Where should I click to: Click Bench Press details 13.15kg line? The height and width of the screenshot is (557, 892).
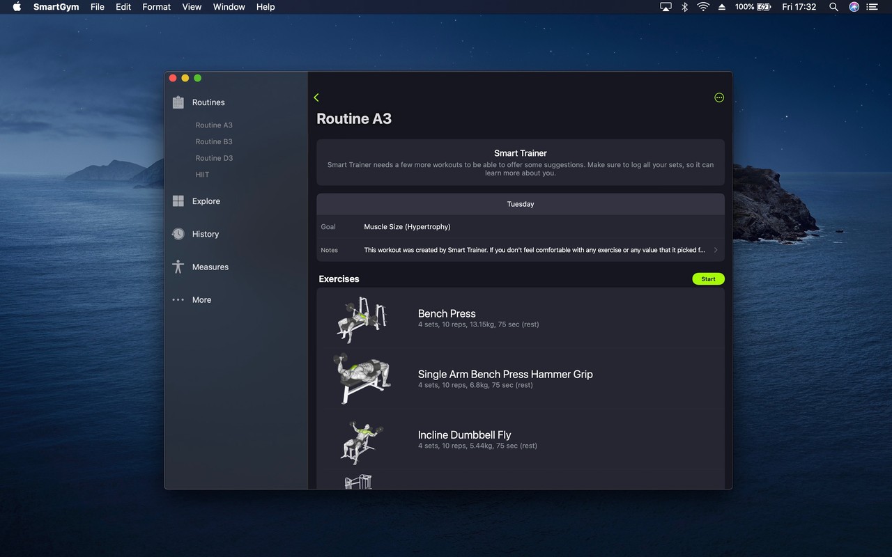478,324
